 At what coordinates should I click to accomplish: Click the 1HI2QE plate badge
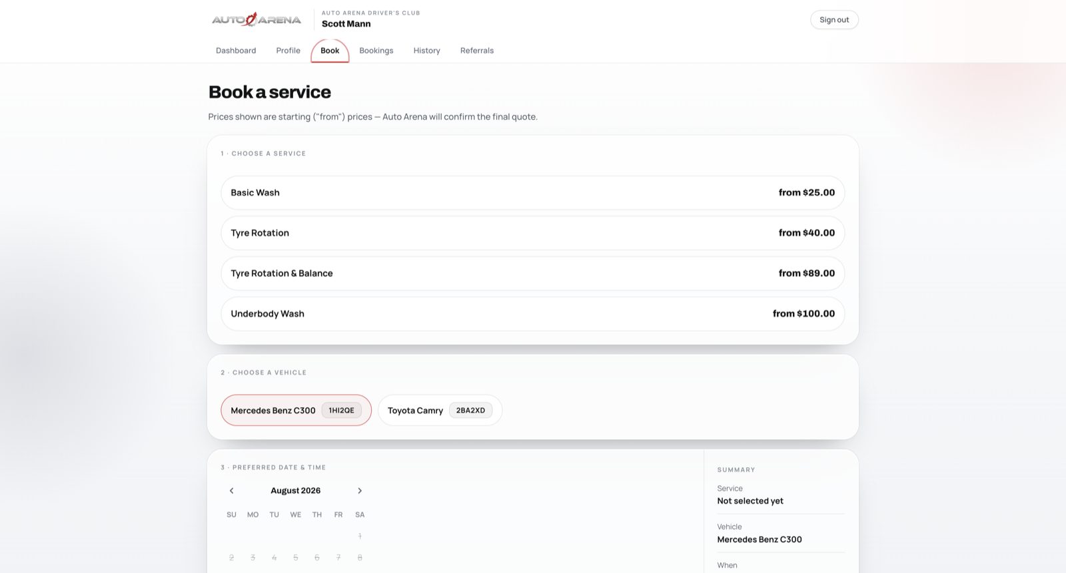coord(342,411)
